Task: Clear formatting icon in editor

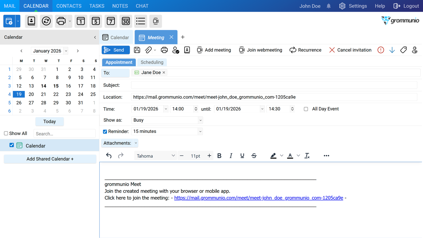Action: pyautogui.click(x=307, y=156)
